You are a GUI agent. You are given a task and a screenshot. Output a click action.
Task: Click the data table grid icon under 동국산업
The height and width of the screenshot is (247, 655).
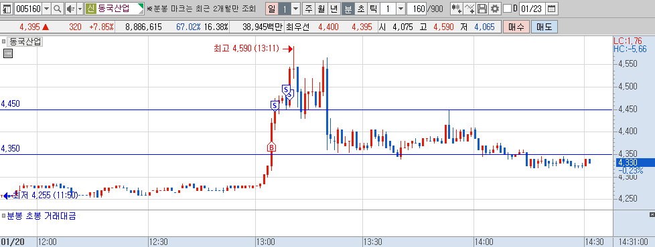click(7, 53)
